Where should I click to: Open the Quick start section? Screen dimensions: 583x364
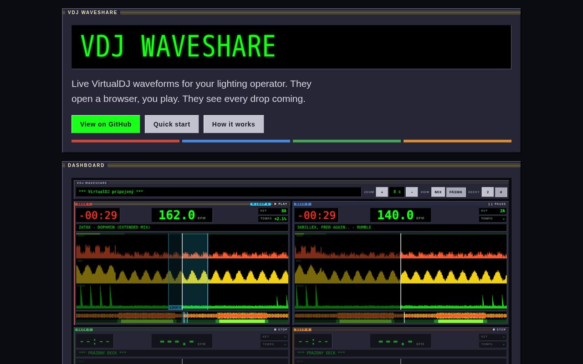click(172, 124)
